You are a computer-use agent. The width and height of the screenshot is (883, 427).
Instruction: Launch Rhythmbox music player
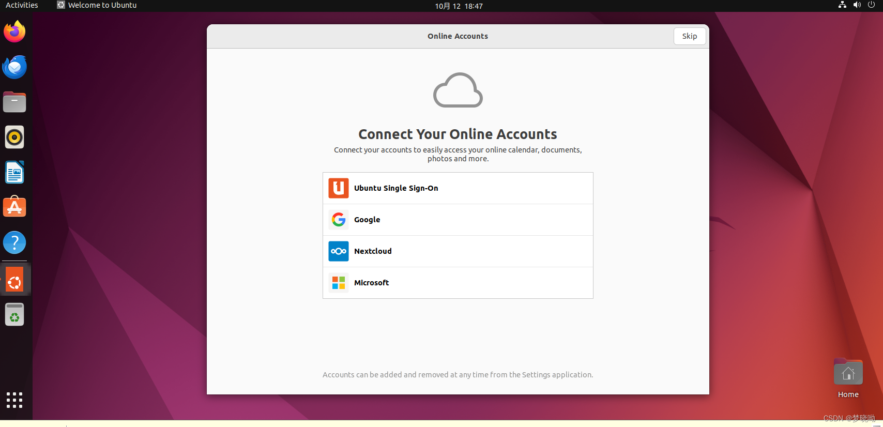point(14,137)
